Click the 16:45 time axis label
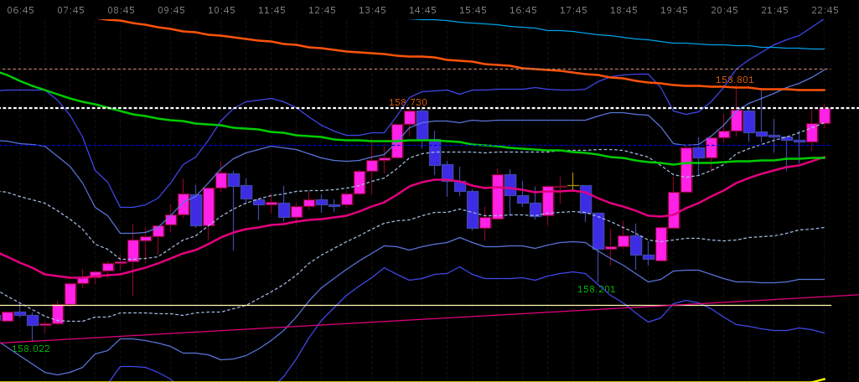The width and height of the screenshot is (859, 382). click(523, 10)
